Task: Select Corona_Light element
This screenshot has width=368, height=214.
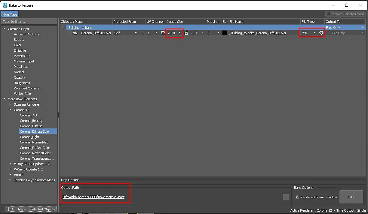Action: (30, 137)
